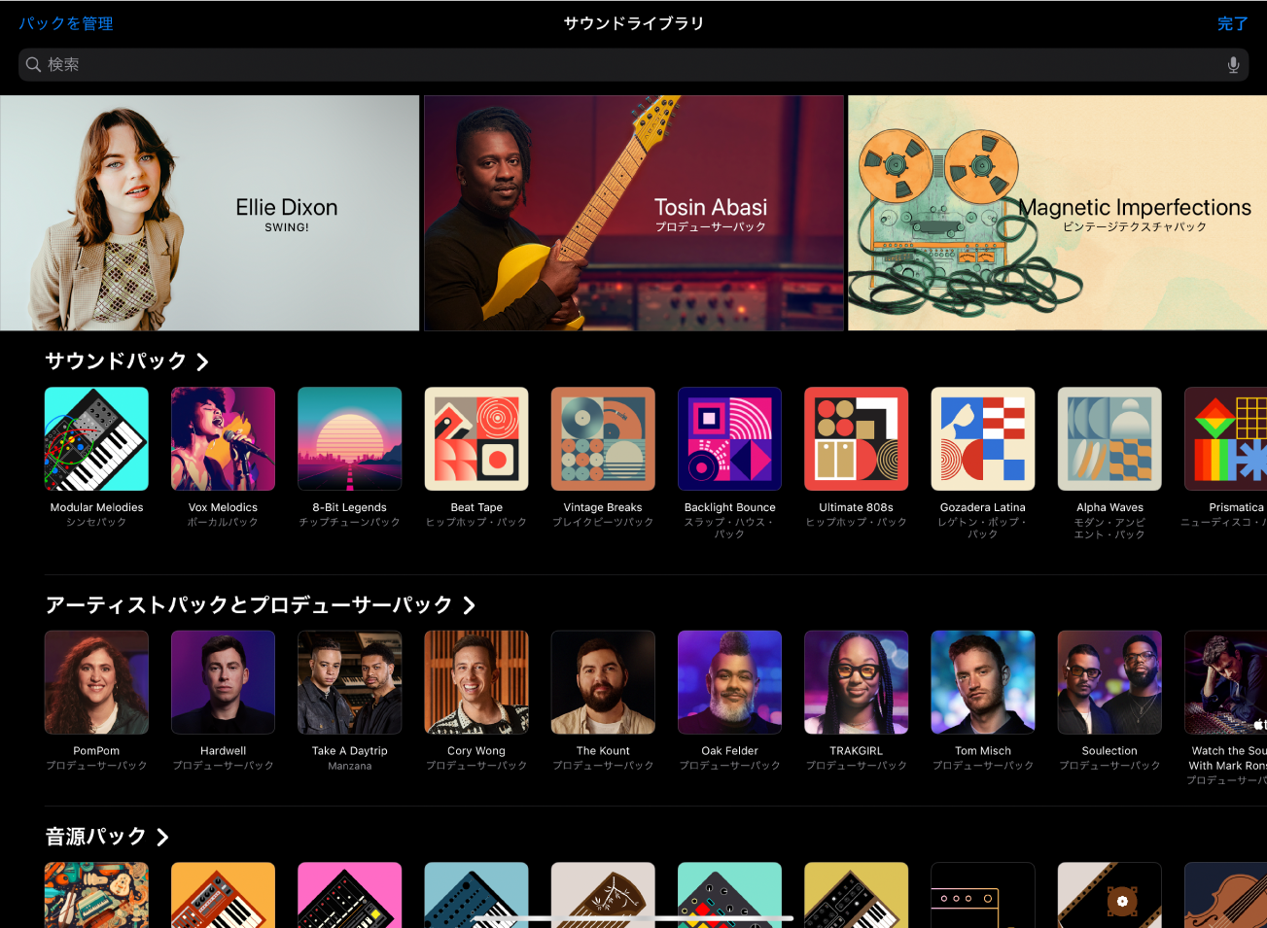The image size is (1267, 928).
Task: Click the サウンドパック section heading
Action: [116, 361]
